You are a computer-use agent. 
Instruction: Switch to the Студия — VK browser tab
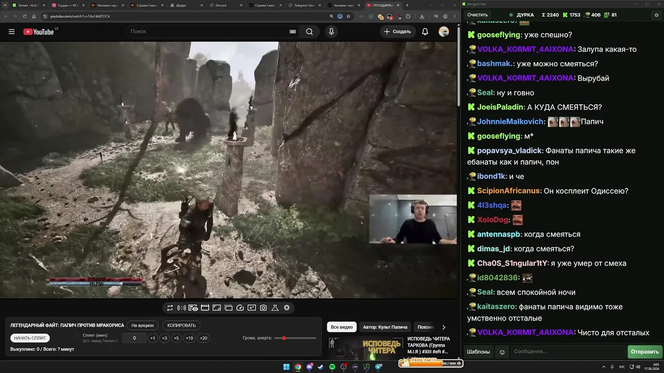click(67, 5)
